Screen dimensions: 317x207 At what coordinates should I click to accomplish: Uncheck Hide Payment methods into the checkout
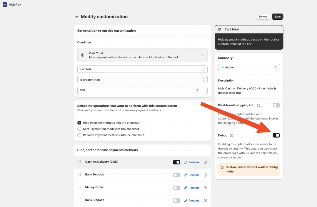point(79,123)
